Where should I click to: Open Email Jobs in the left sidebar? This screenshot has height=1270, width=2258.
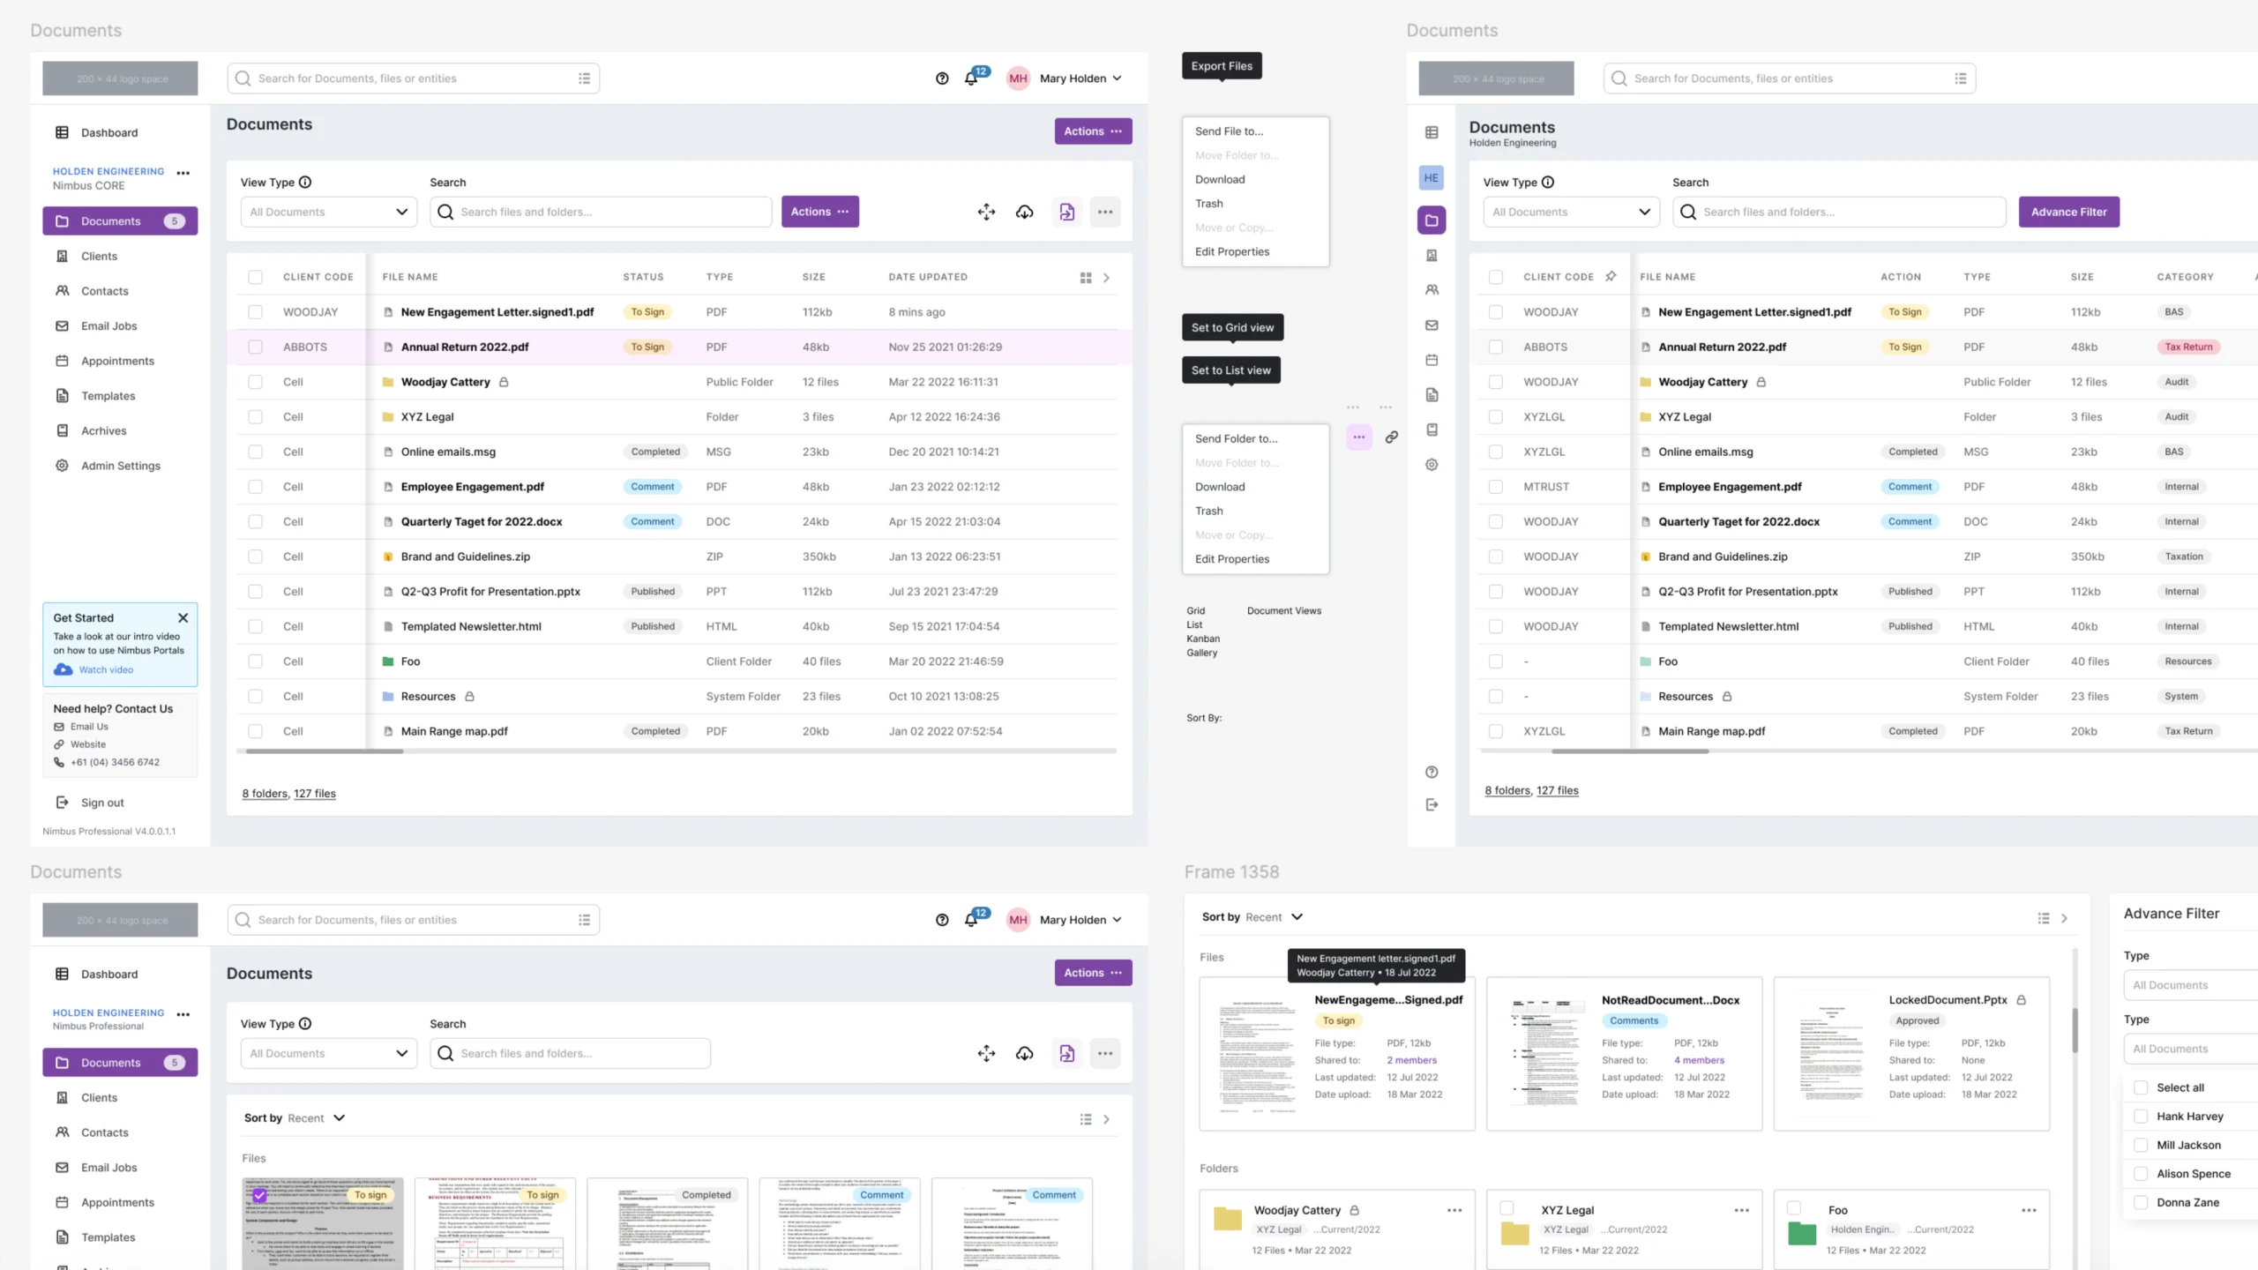click(x=108, y=326)
